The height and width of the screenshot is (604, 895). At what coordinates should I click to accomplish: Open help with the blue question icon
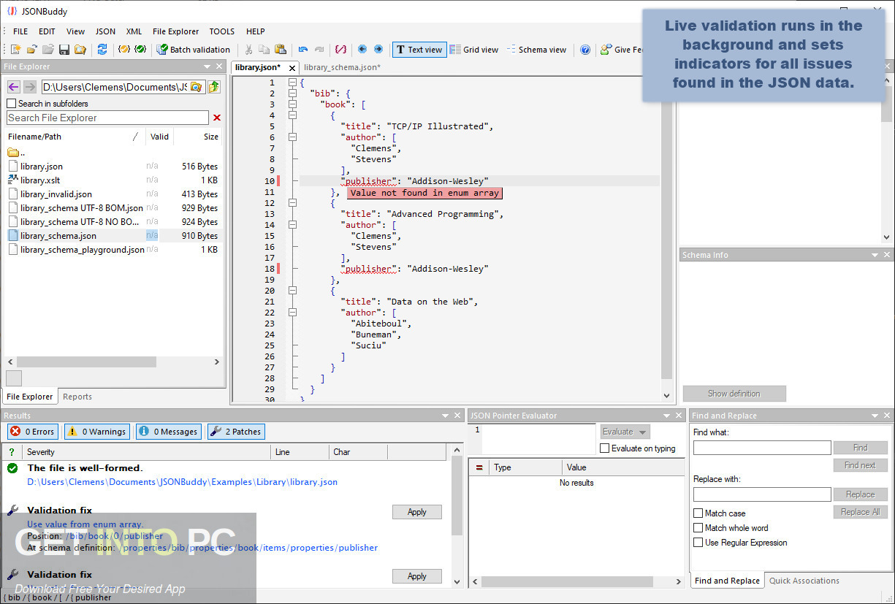(x=585, y=50)
